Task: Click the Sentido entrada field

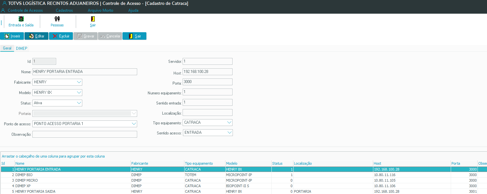Action: point(207,102)
